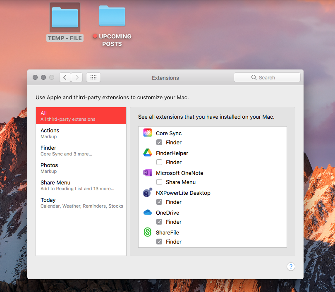The height and width of the screenshot is (292, 335).
Task: Disable Finder checkbox under OneDrive
Action: pos(159,222)
